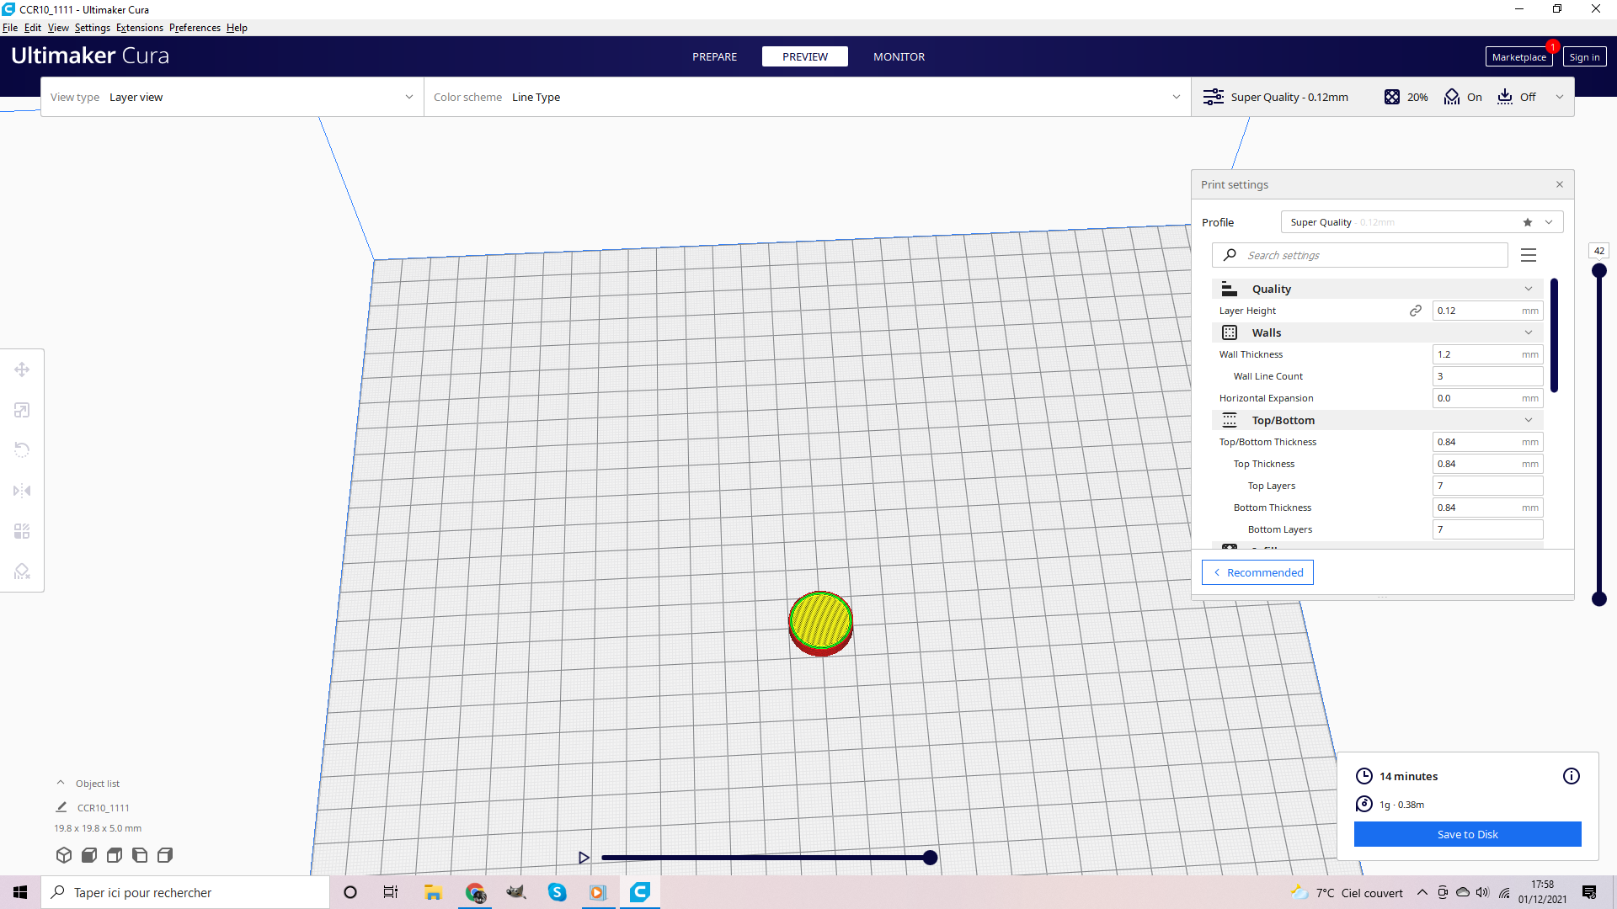
Task: Click the Top Layers value field
Action: coord(1487,486)
